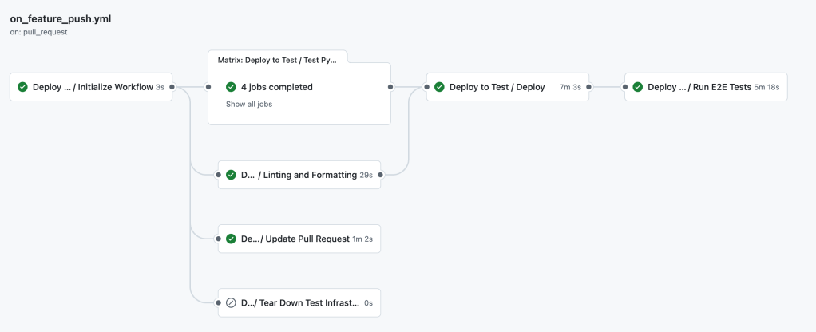The height and width of the screenshot is (332, 816).
Task: Select the Run E2E Tests job node
Action: click(699, 87)
